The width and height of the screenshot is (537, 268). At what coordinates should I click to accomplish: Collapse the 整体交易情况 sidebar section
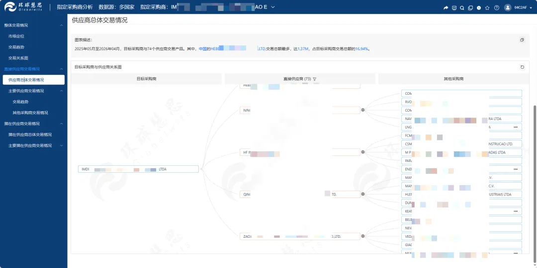(x=61, y=25)
